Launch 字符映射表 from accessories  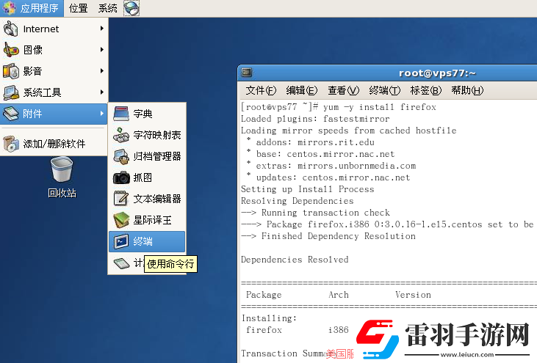147,135
